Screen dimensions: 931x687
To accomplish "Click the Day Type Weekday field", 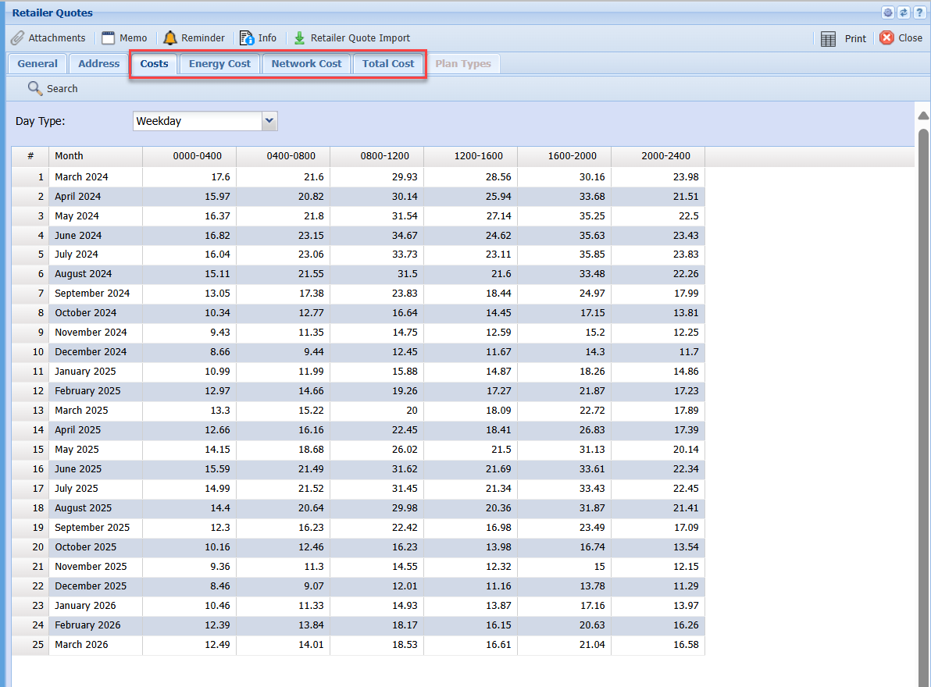I will [x=197, y=121].
